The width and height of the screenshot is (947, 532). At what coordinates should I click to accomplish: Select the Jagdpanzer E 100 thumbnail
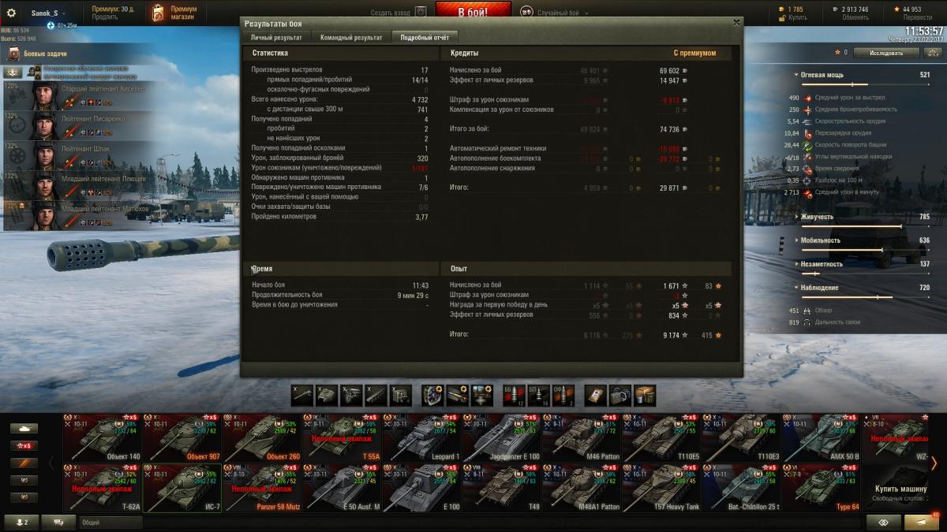pyautogui.click(x=502, y=437)
